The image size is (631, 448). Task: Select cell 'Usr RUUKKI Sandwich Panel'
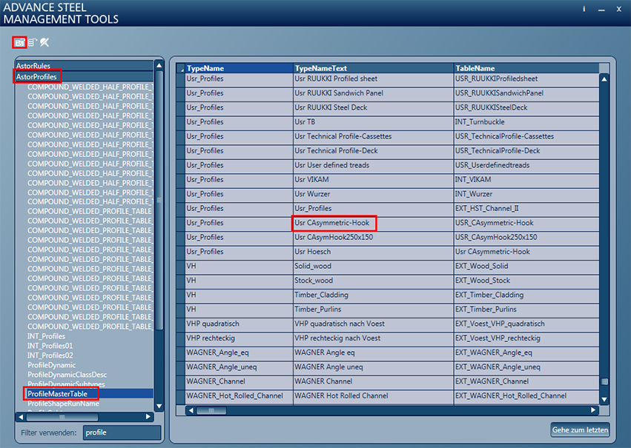click(374, 93)
